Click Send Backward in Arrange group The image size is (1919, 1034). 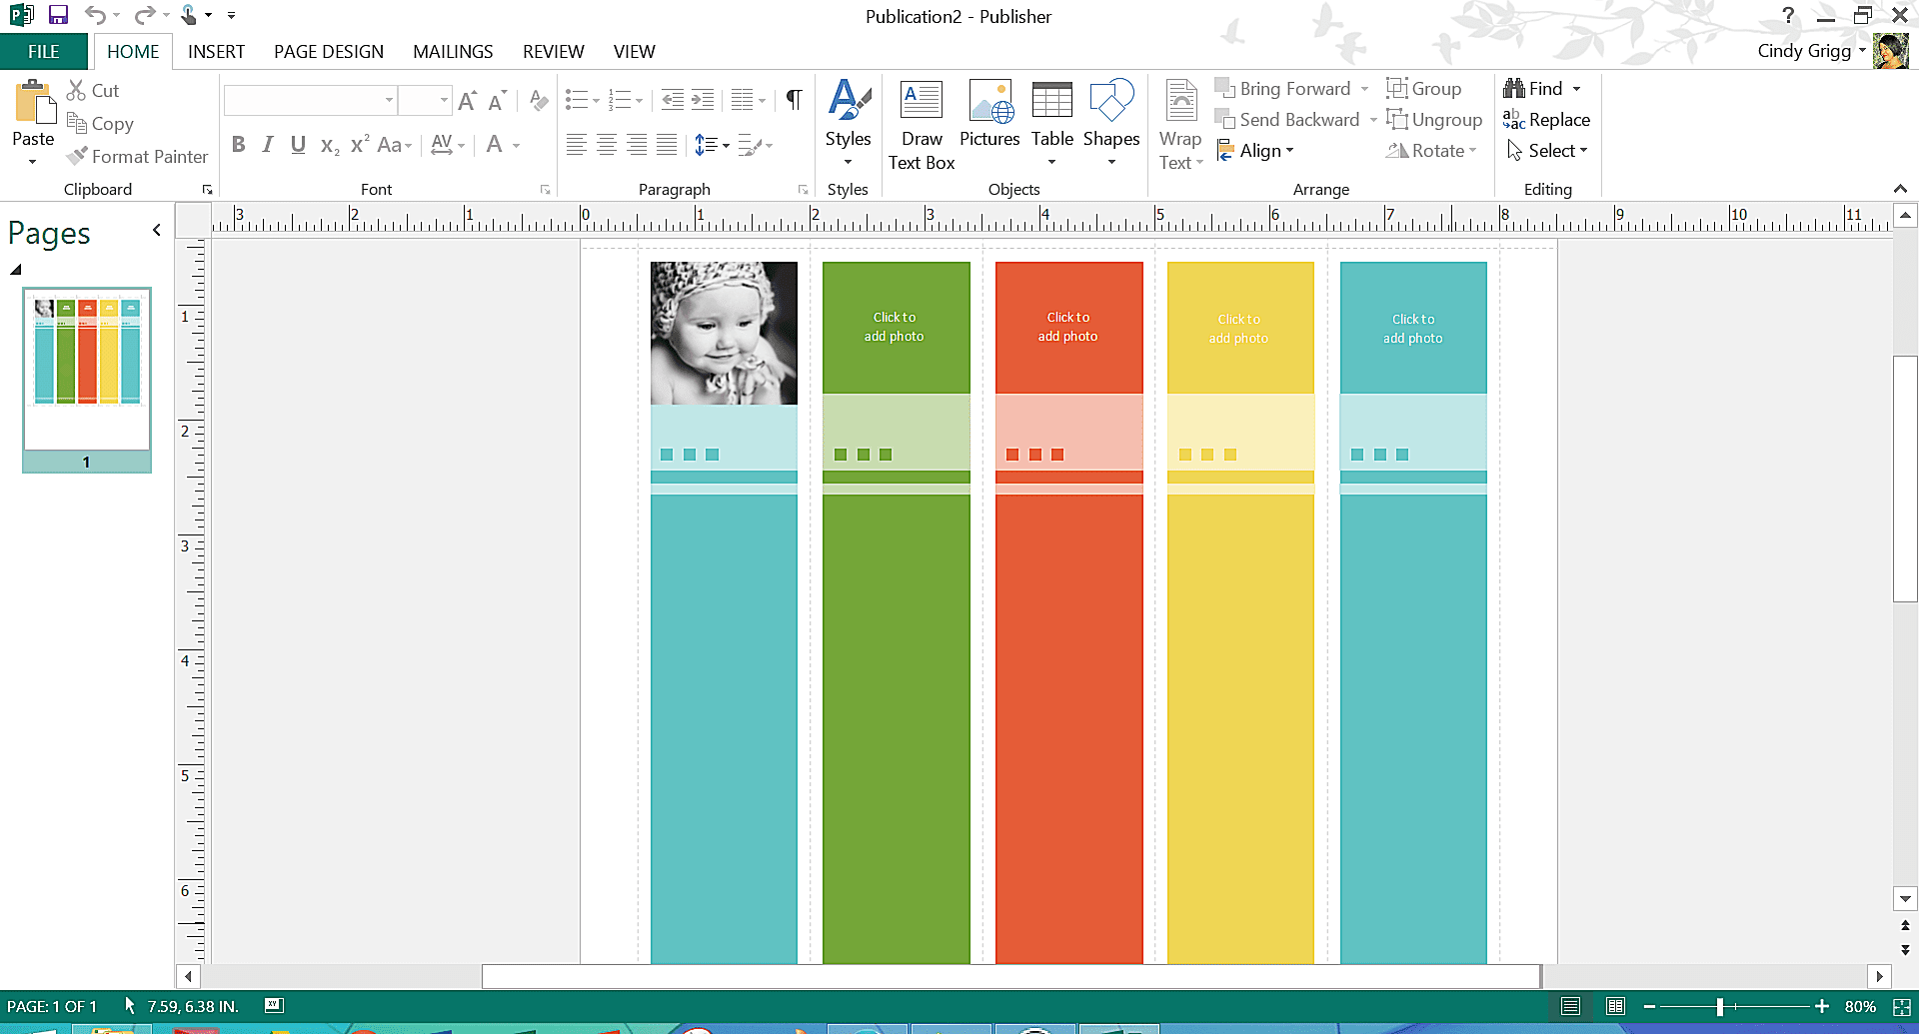click(1287, 120)
